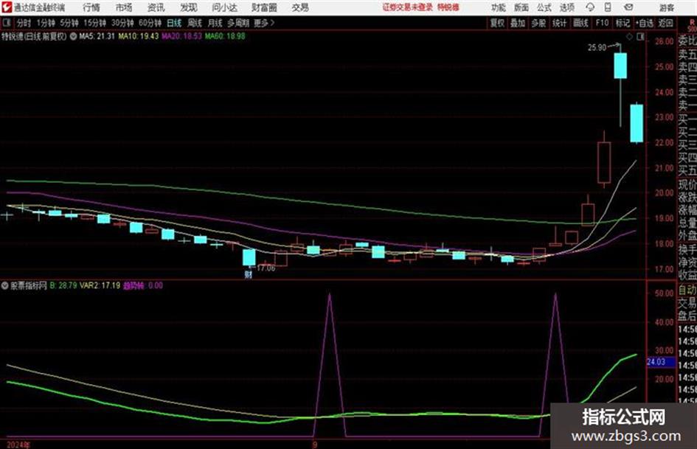This screenshot has width=697, height=449.
Task: Click the 财 marker below the candlestick
Action: pyautogui.click(x=248, y=275)
